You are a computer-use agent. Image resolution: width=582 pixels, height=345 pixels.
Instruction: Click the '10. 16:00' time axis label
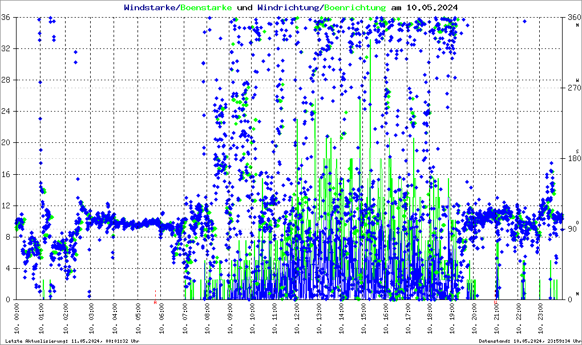386,319
